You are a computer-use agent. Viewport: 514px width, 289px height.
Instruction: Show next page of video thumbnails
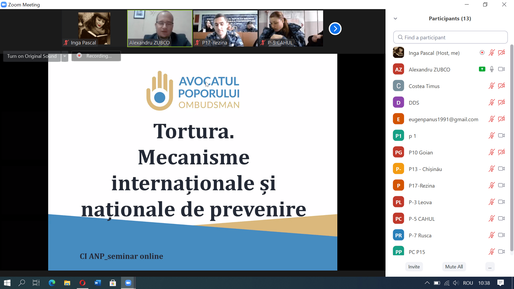(335, 29)
